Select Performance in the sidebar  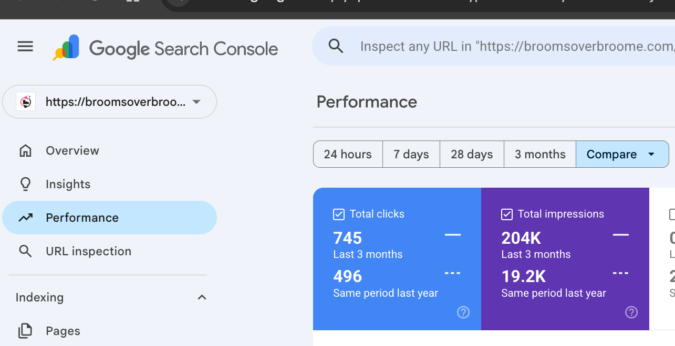click(x=109, y=218)
